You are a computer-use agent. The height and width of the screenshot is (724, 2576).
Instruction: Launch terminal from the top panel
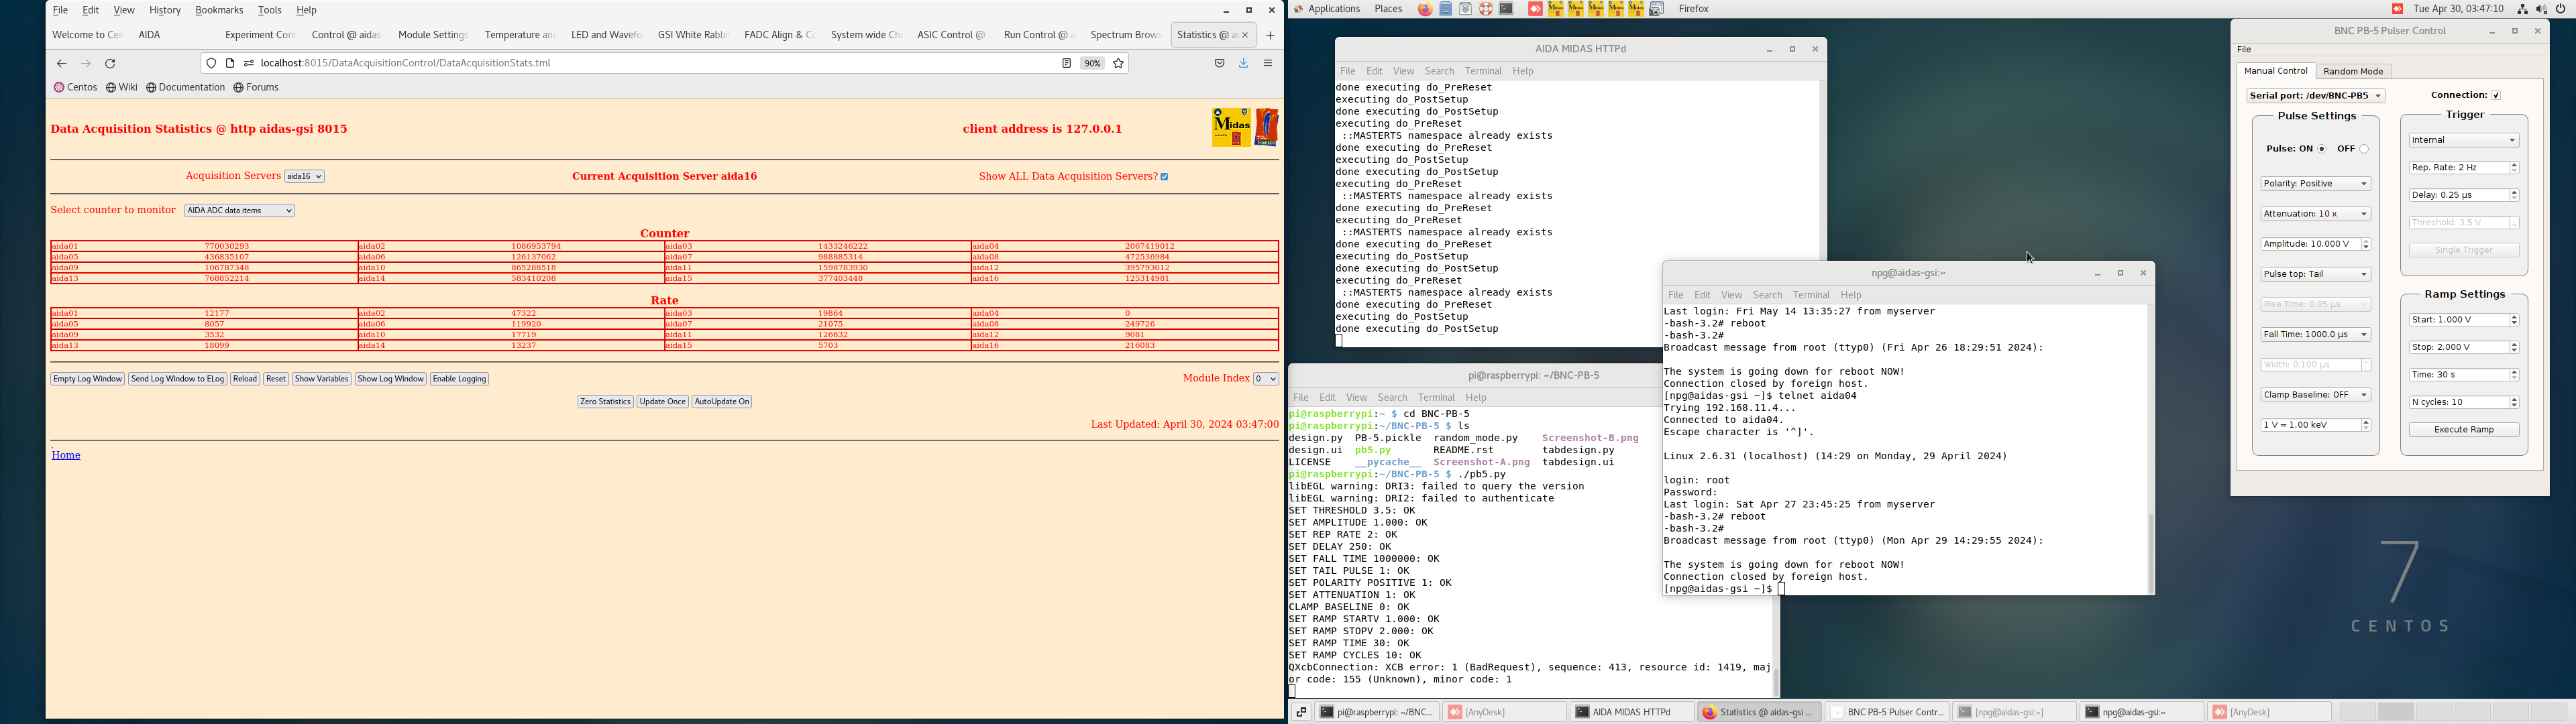(1506, 9)
